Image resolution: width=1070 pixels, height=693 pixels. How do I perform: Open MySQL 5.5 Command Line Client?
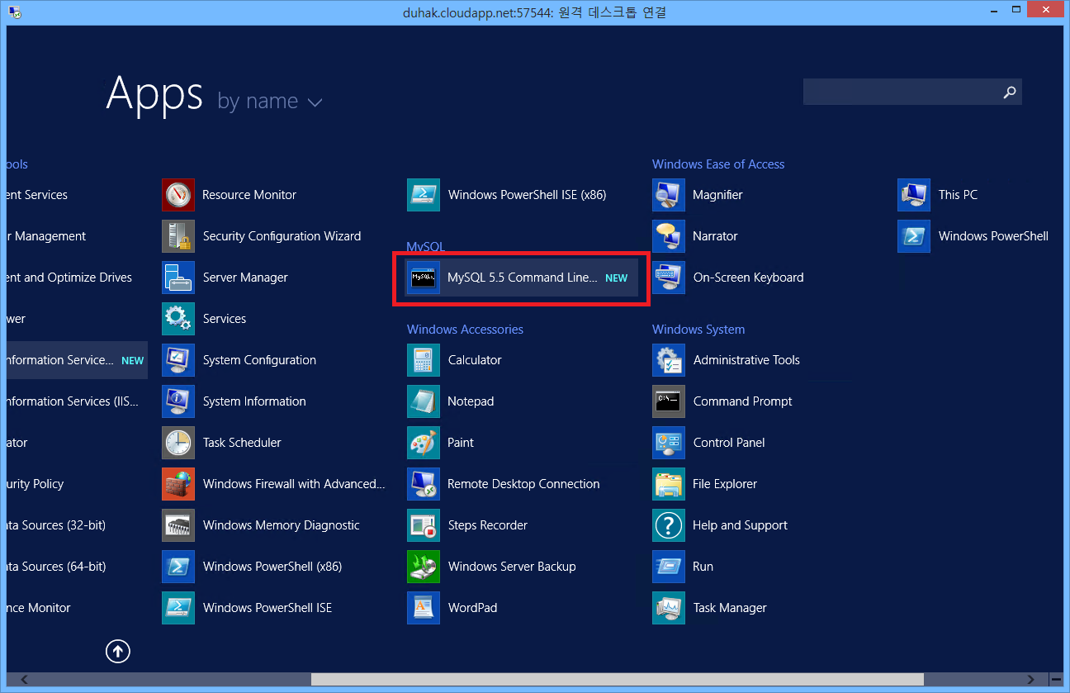pos(521,278)
